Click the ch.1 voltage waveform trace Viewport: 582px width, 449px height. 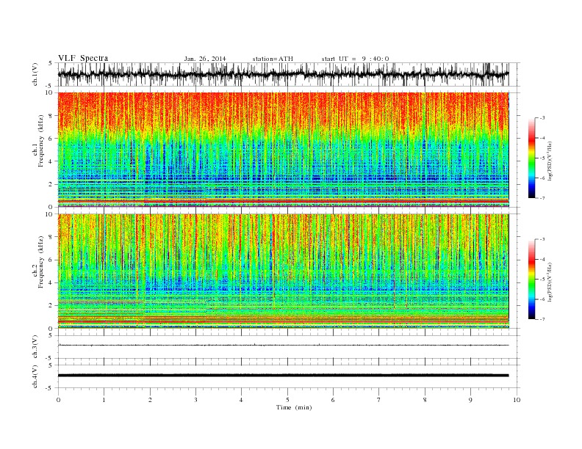tap(283, 74)
